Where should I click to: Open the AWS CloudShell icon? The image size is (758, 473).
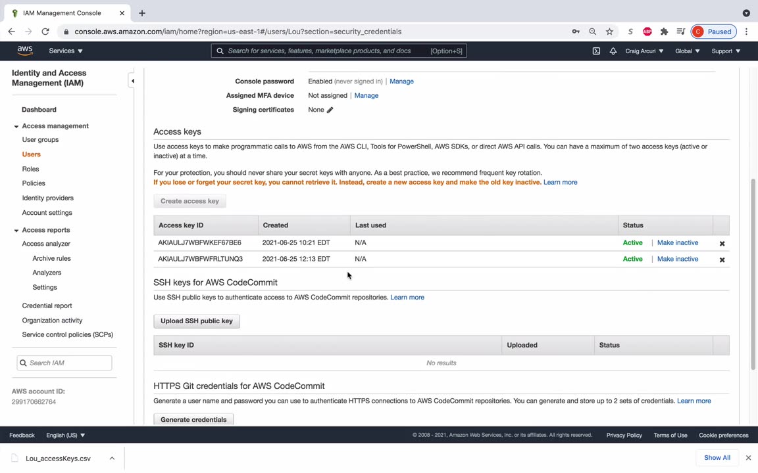(x=596, y=51)
